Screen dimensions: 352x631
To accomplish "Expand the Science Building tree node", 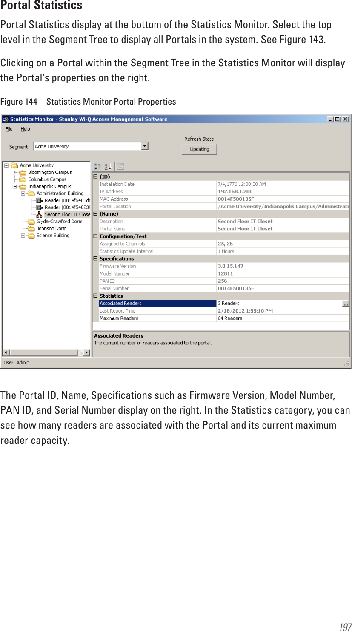I will 22,235.
